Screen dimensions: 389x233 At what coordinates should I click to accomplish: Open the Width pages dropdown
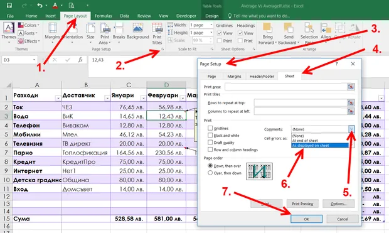click(211, 25)
